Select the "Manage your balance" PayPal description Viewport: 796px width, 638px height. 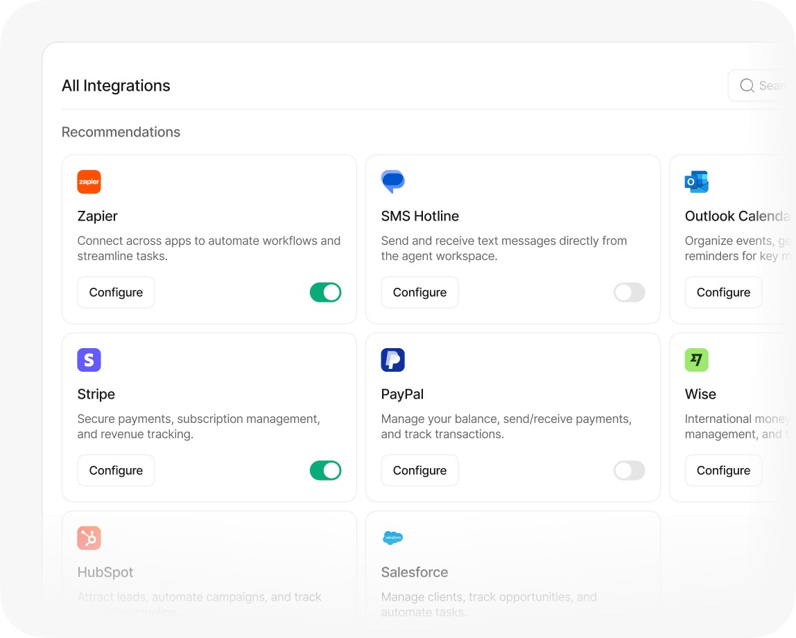[x=506, y=426]
